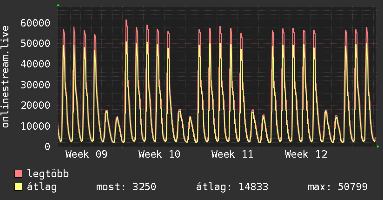Click the átlag legend label text
This screenshot has height=200, width=383.
coord(42,187)
